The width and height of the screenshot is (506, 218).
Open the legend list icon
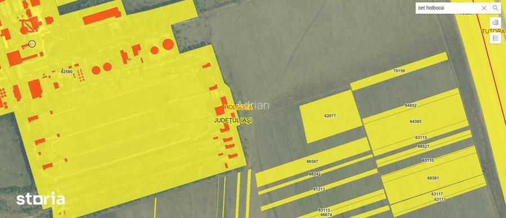click(x=495, y=38)
